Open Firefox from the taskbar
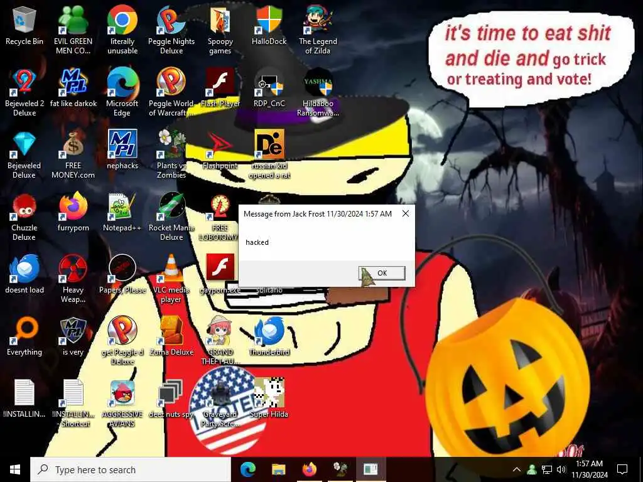 click(309, 469)
